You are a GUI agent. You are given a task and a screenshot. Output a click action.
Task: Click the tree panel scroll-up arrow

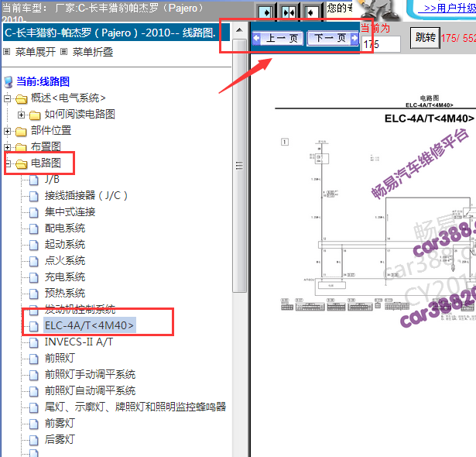click(x=239, y=30)
